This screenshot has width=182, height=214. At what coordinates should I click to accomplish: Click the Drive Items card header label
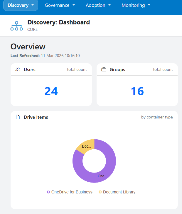36,117
